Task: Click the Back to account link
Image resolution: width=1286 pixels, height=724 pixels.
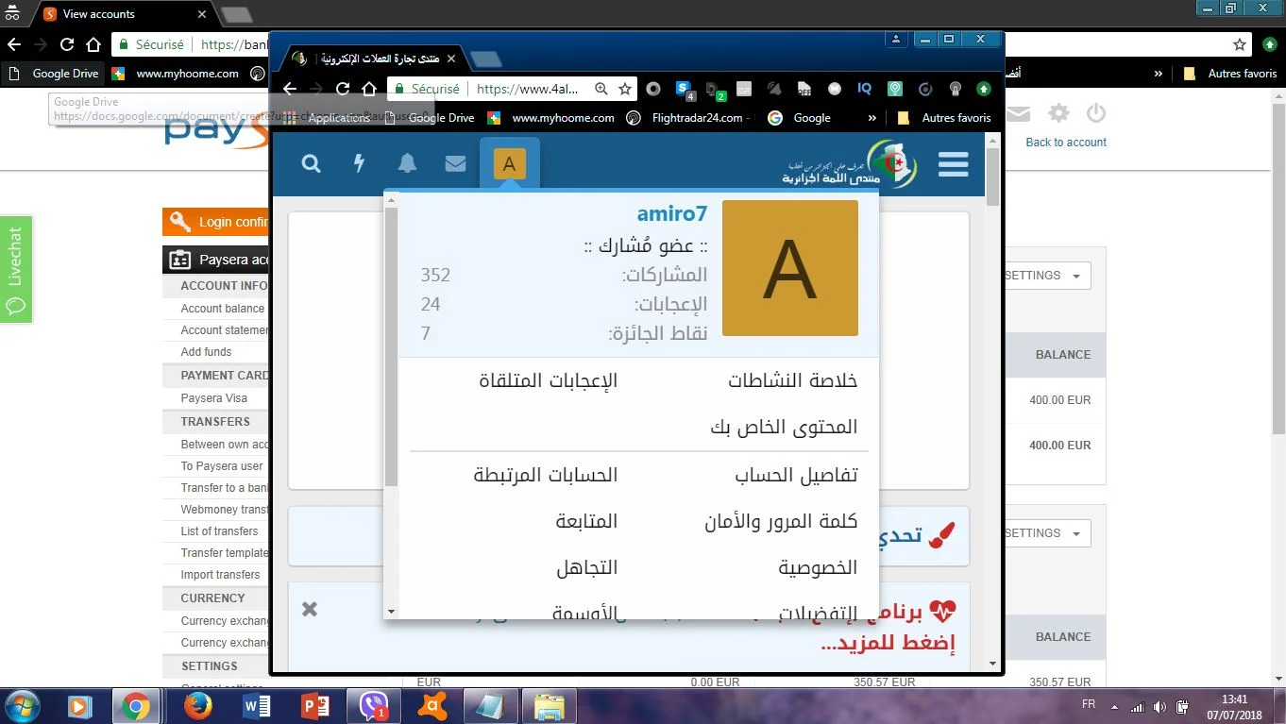Action: tap(1065, 143)
